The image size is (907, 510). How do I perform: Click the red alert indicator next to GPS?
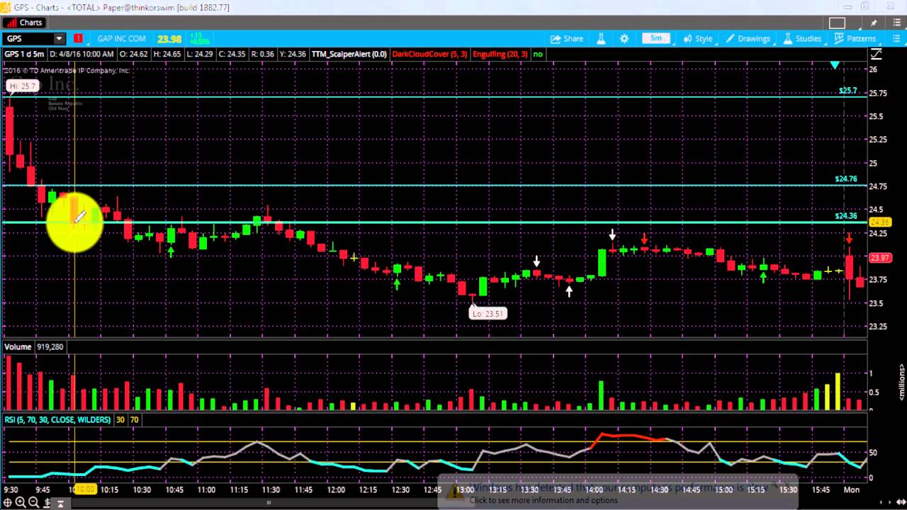click(x=78, y=38)
